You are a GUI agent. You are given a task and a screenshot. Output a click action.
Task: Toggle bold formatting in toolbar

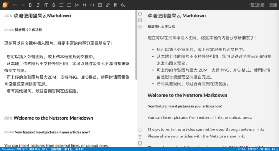coord(30,5)
